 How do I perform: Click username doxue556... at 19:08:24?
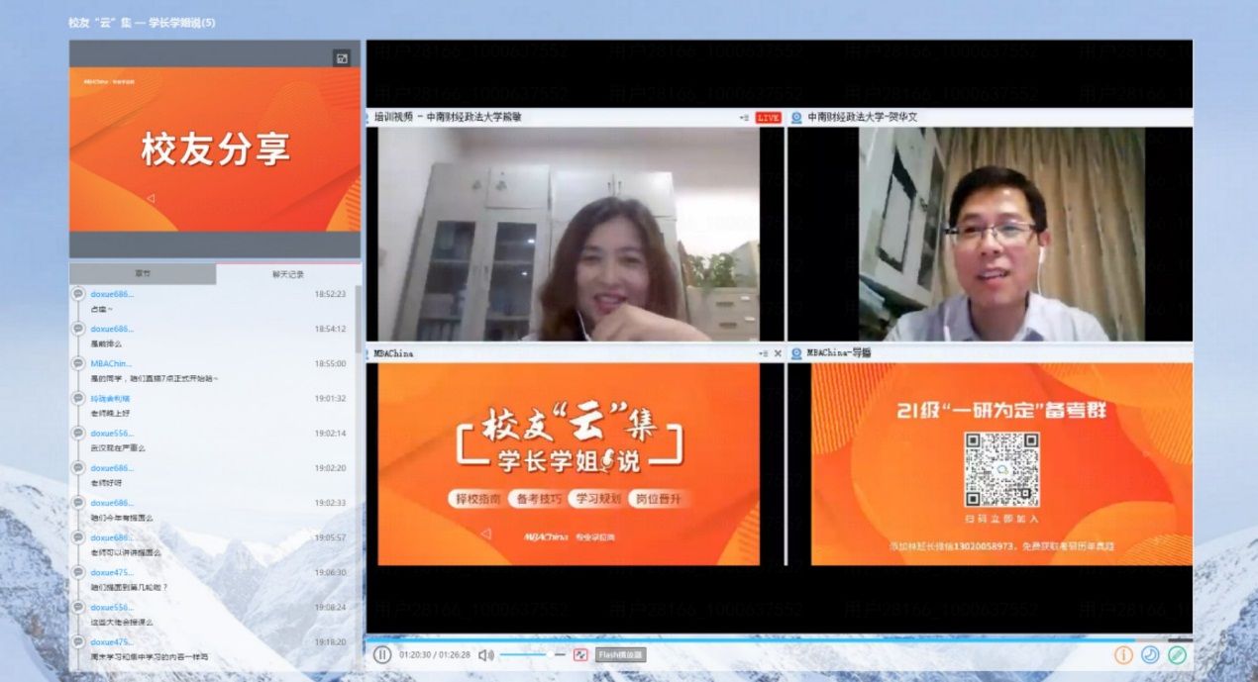coord(112,607)
